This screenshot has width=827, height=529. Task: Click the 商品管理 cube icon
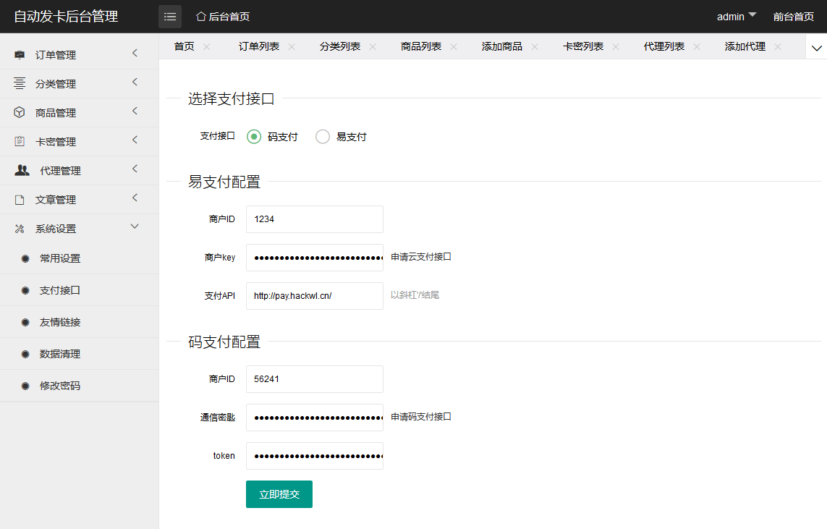click(x=20, y=113)
